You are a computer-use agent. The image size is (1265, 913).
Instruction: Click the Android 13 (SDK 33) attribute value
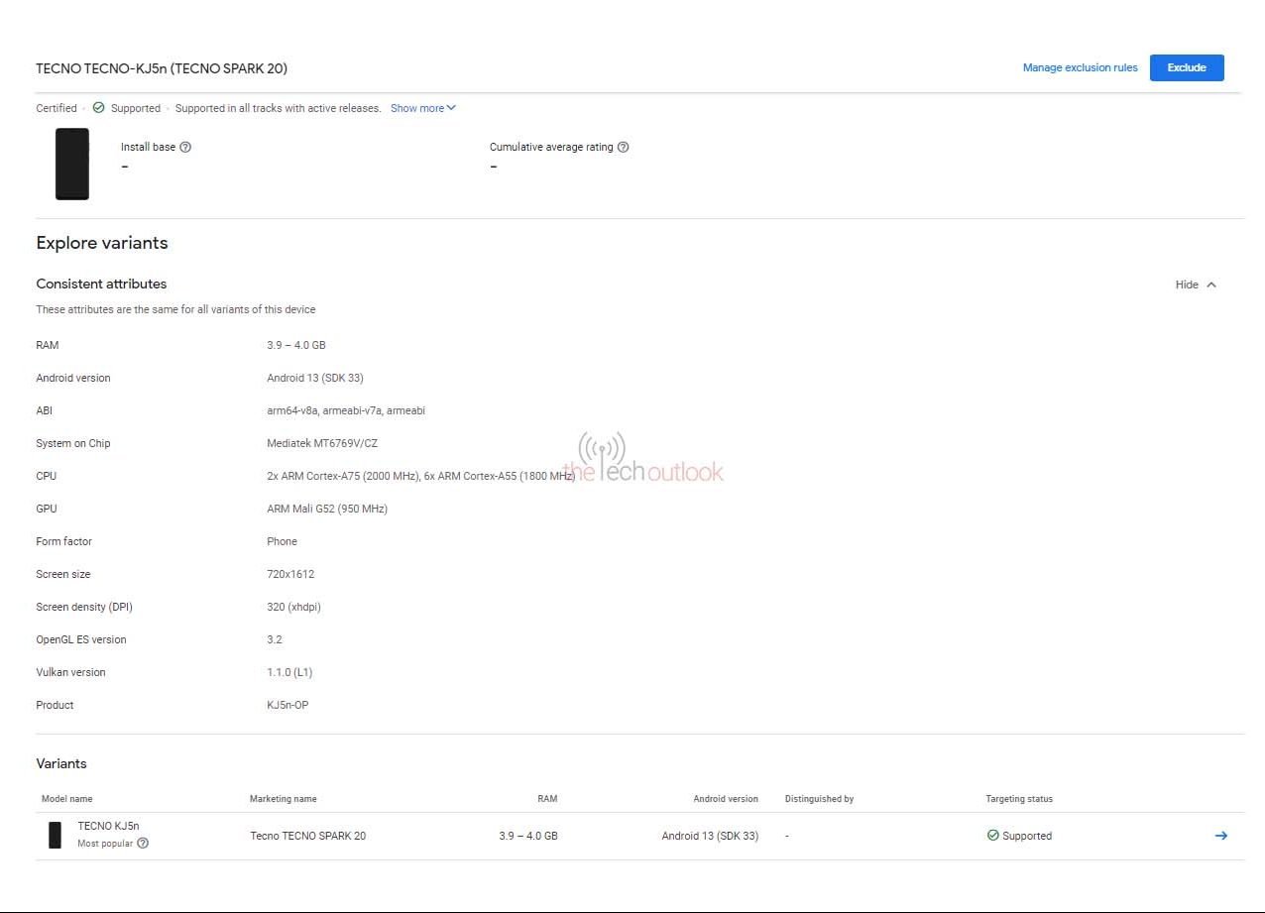point(315,378)
